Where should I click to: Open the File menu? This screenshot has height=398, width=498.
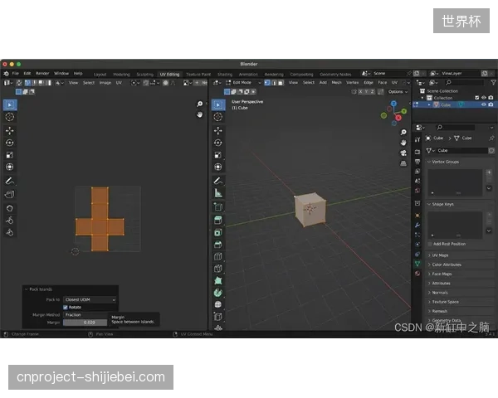pyautogui.click(x=15, y=73)
